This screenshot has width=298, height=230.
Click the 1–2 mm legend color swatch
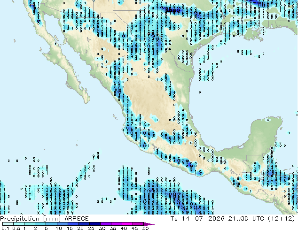tap(30, 224)
